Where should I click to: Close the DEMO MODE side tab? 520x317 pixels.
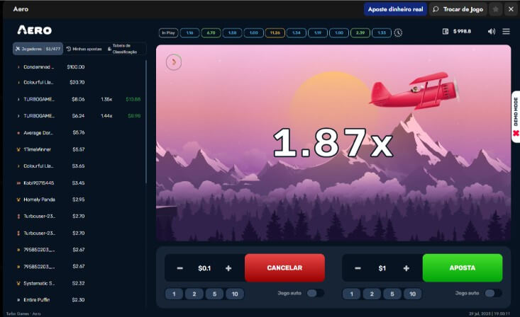coord(516,133)
